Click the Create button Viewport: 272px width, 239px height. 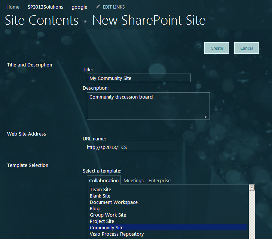217,48
